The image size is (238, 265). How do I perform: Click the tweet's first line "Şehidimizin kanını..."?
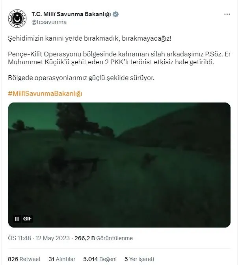[x=89, y=38]
